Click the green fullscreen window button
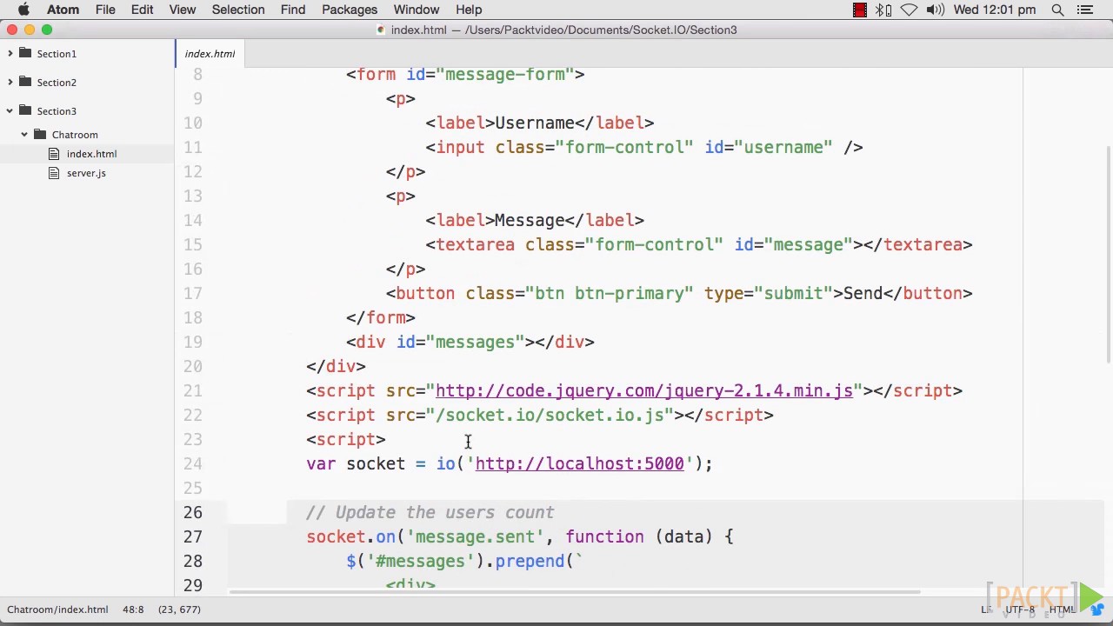Screen dimensions: 1113x626 pyautogui.click(x=47, y=30)
